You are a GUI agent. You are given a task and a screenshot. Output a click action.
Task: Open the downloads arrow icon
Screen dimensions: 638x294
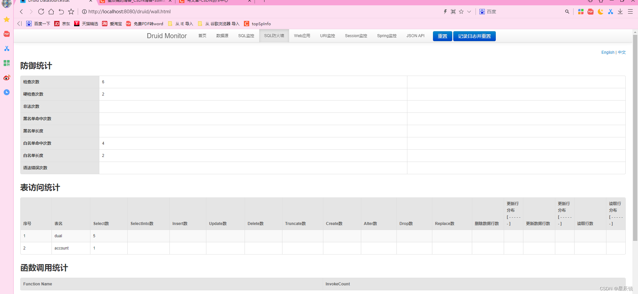click(x=620, y=12)
